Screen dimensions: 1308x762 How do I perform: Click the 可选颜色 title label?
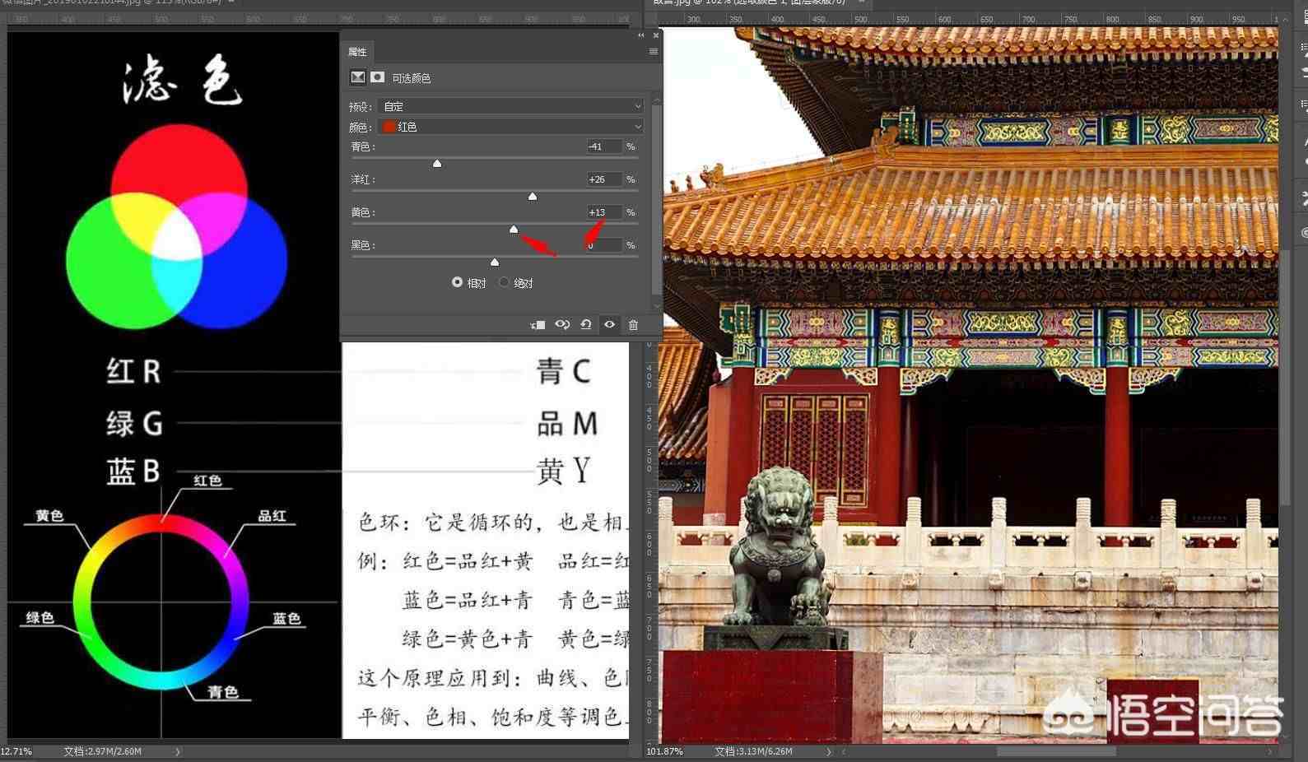[x=412, y=78]
